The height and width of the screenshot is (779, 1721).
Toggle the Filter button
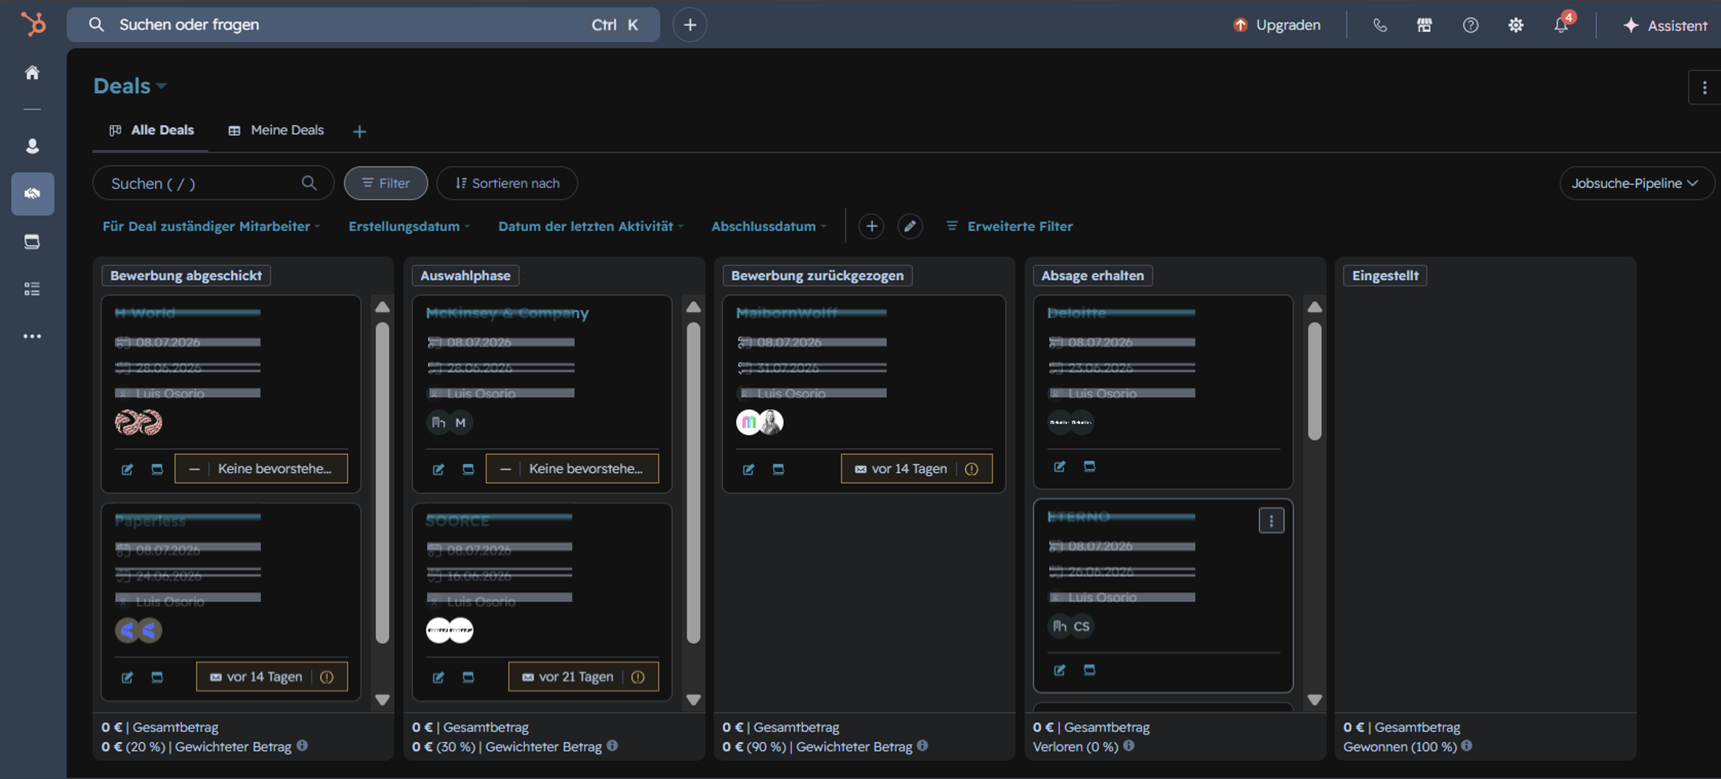(386, 183)
